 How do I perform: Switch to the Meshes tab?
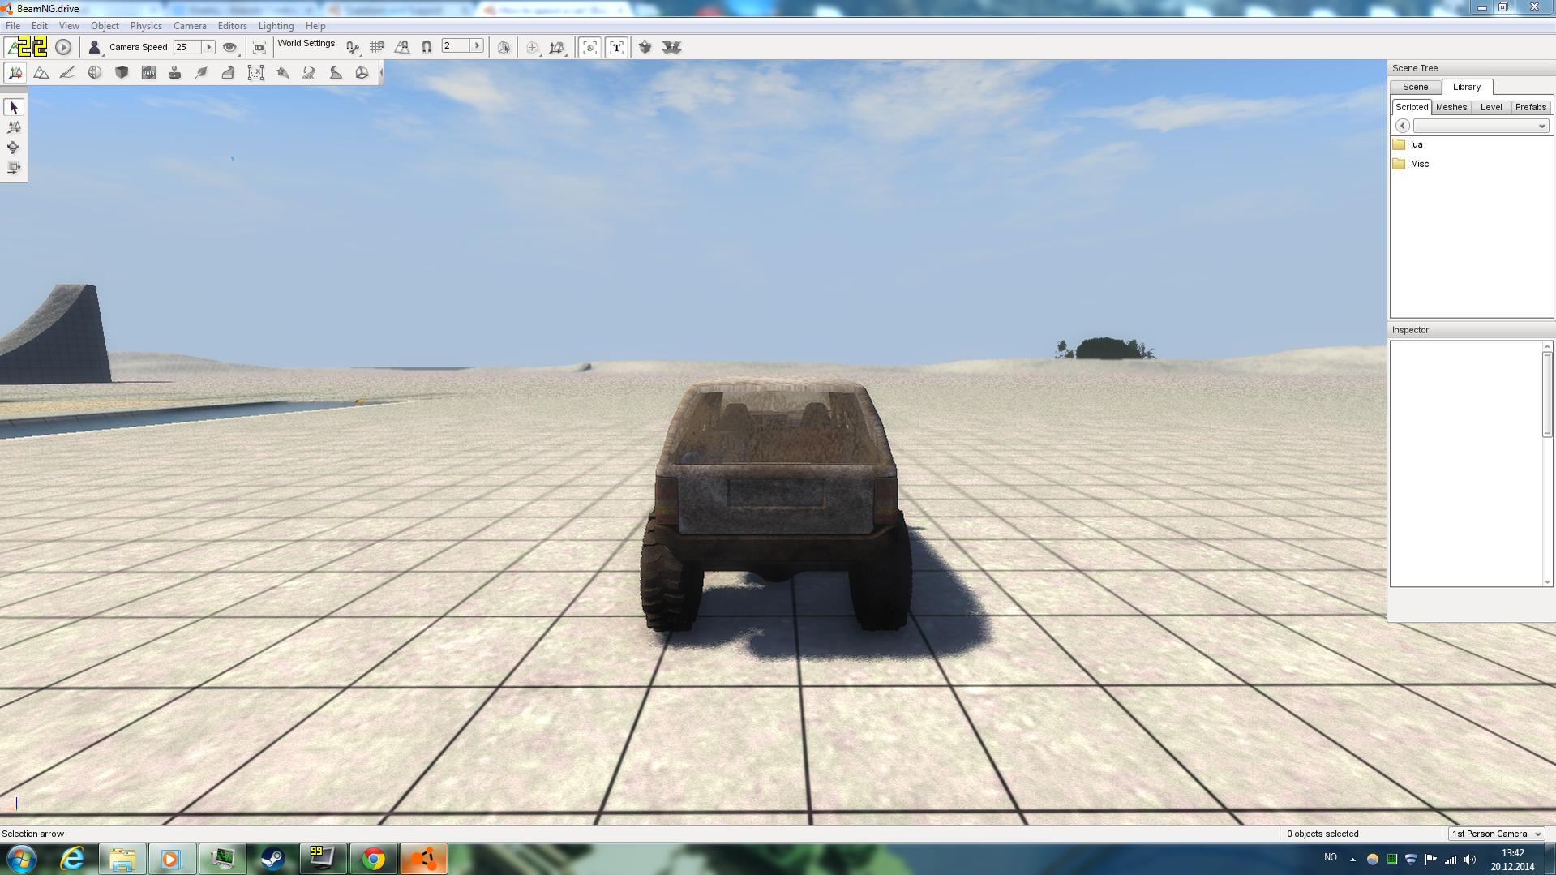point(1451,107)
